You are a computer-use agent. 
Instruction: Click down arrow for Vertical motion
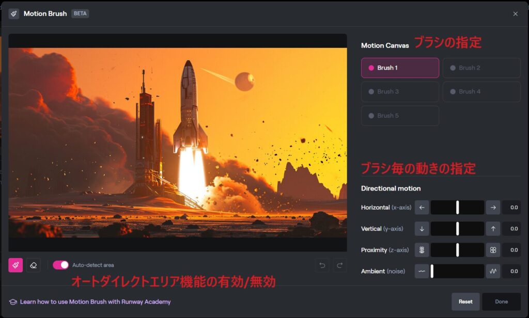pos(422,229)
